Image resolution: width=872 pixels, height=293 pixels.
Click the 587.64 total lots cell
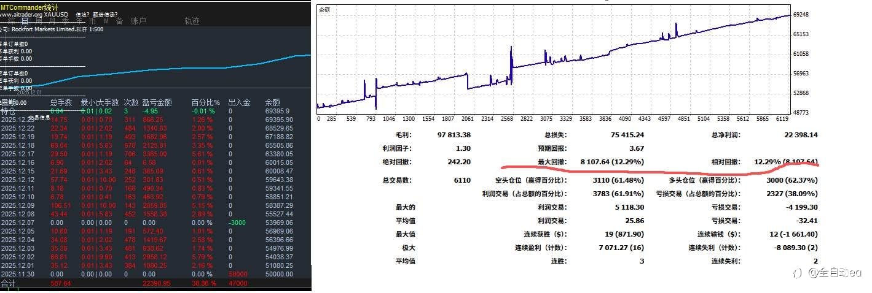point(60,284)
